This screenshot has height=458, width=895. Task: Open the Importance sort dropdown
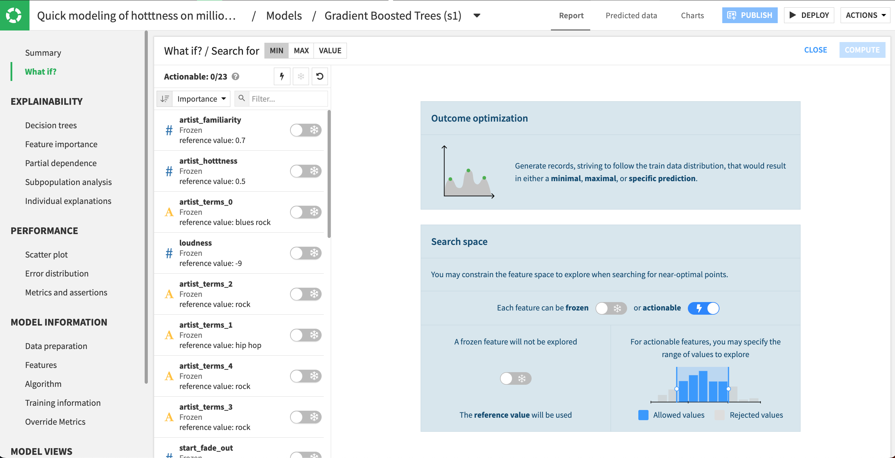tap(201, 98)
